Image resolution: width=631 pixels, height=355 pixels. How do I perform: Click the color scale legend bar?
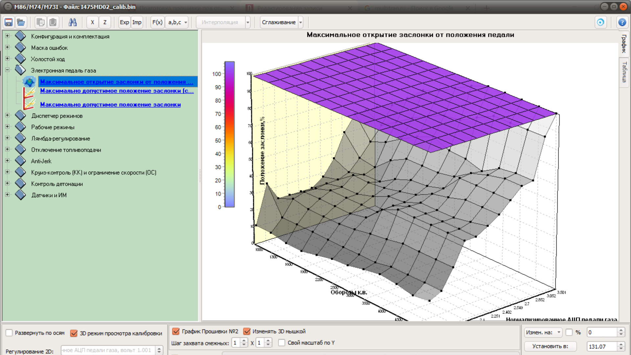point(229,134)
